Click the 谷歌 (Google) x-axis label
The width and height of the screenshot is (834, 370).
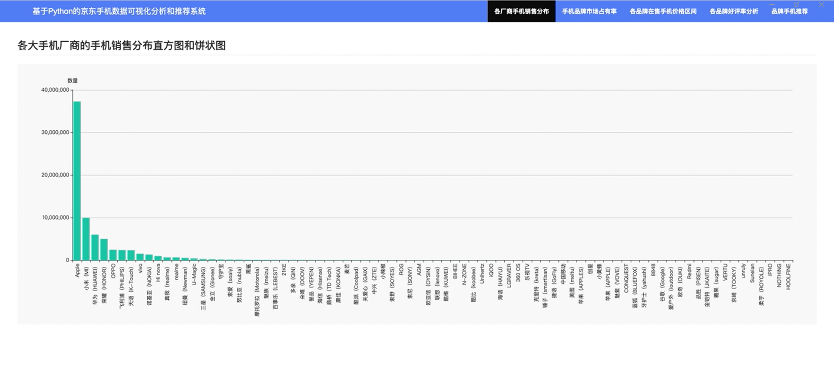662,284
